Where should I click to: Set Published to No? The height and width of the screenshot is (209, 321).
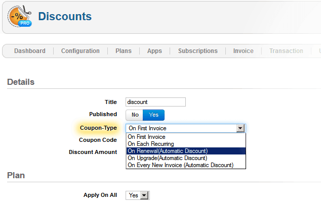tap(135, 115)
